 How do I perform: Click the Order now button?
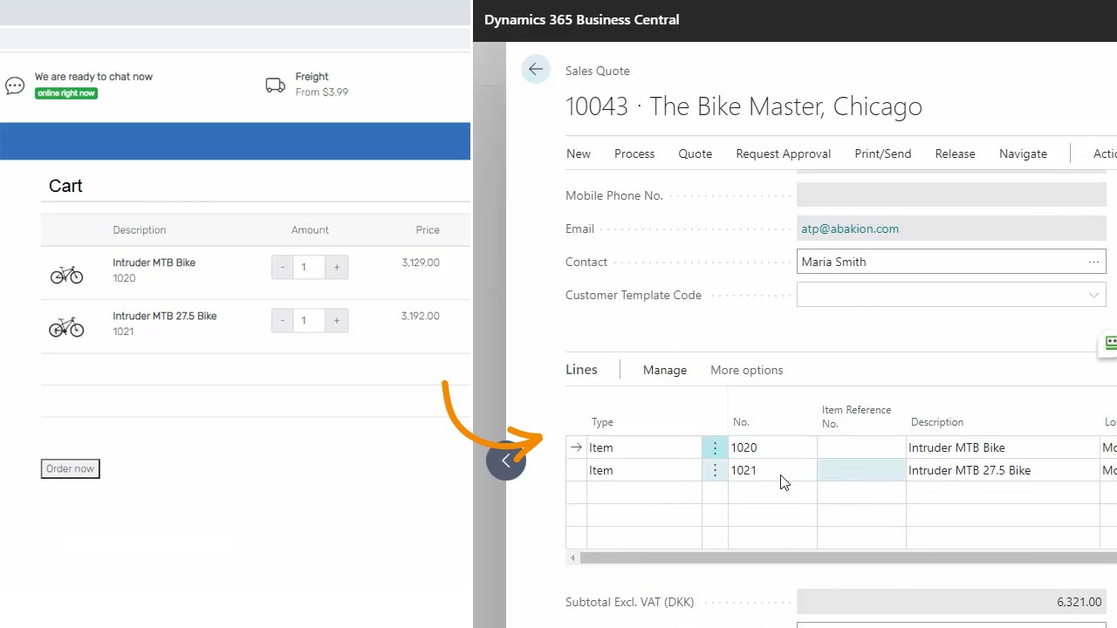tap(70, 468)
